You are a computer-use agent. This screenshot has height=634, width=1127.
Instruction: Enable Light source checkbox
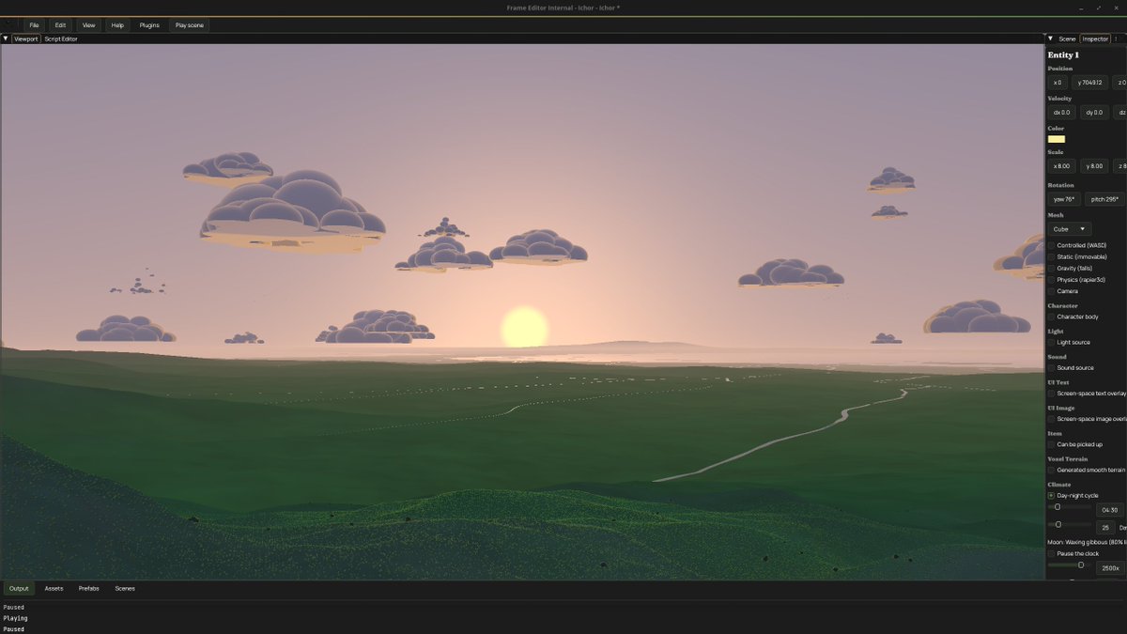pyautogui.click(x=1051, y=342)
